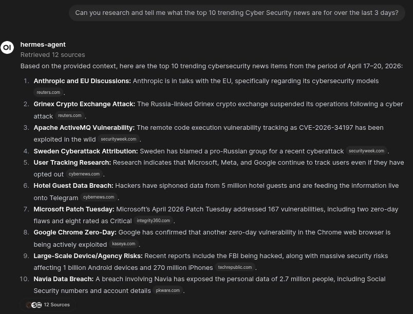Open reuters.com citation for Grinex attack
Viewport: 413px width, 314px height.
point(69,116)
